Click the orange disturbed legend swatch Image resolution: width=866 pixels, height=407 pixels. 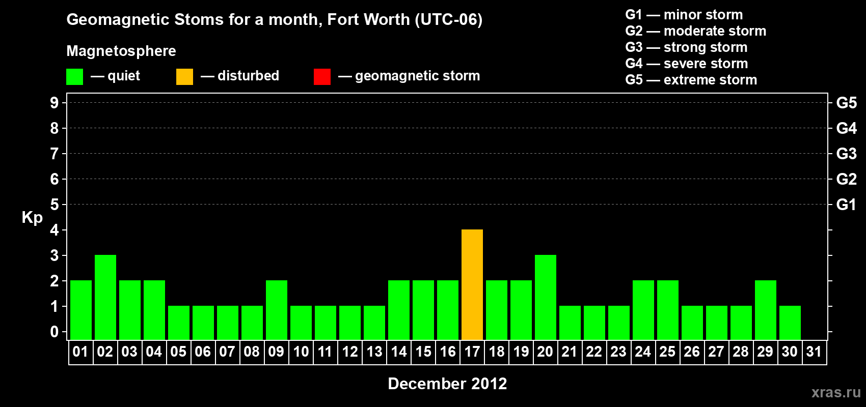(184, 77)
